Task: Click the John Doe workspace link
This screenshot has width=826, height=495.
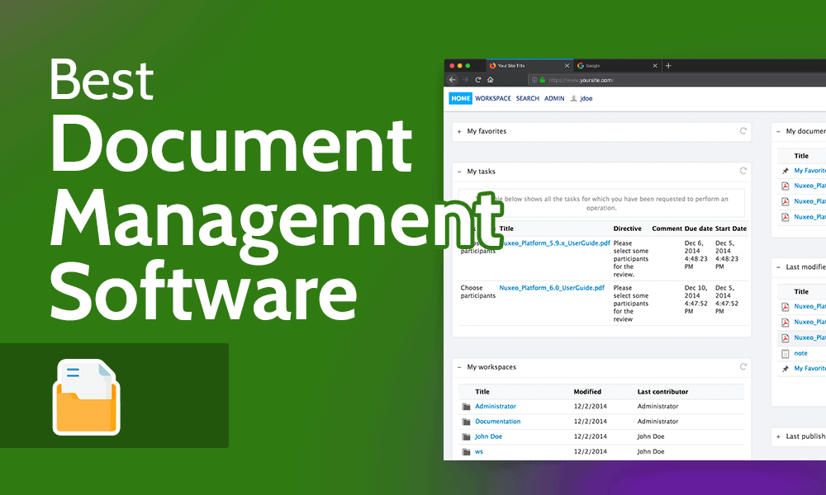Action: (x=487, y=436)
